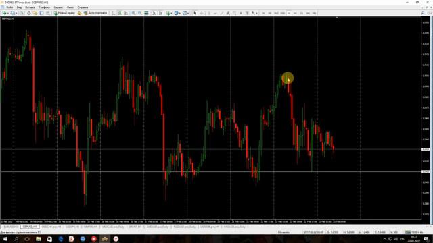Open the Strategy Tester icon
This screenshot has height=243, width=433.
point(48,13)
